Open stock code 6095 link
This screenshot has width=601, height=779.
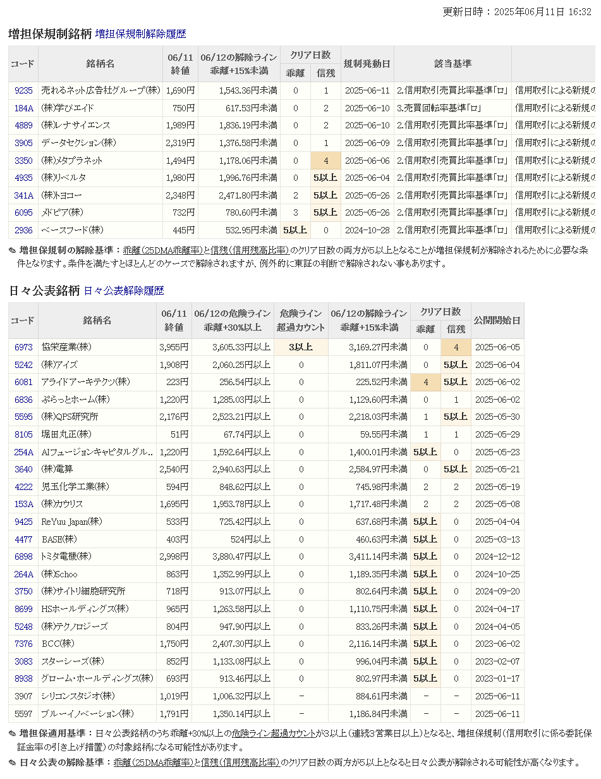23,212
